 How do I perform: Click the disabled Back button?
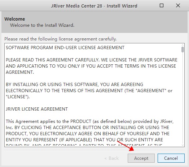click(x=111, y=158)
